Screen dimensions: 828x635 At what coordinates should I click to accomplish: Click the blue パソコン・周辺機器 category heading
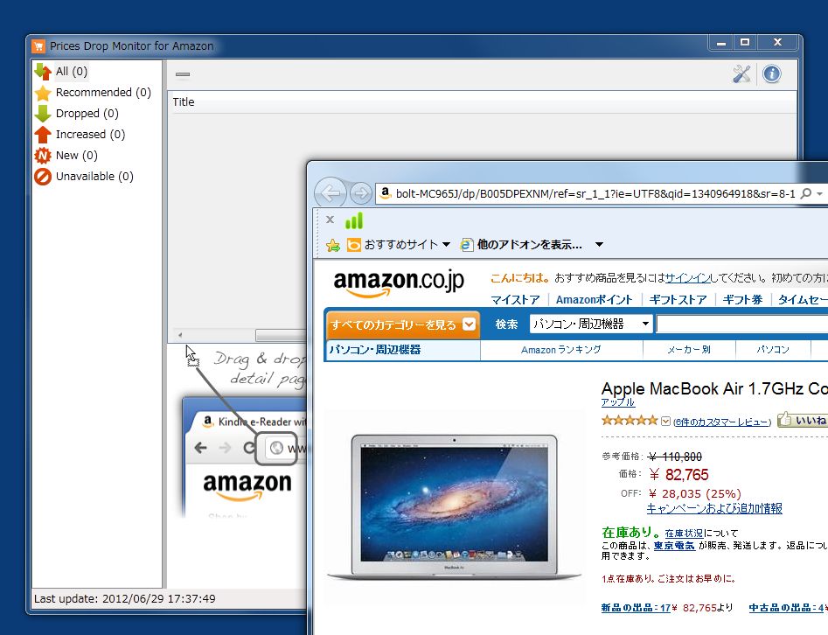click(x=375, y=350)
